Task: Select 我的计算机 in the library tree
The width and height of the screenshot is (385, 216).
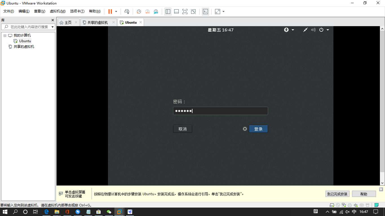Action: (22, 35)
